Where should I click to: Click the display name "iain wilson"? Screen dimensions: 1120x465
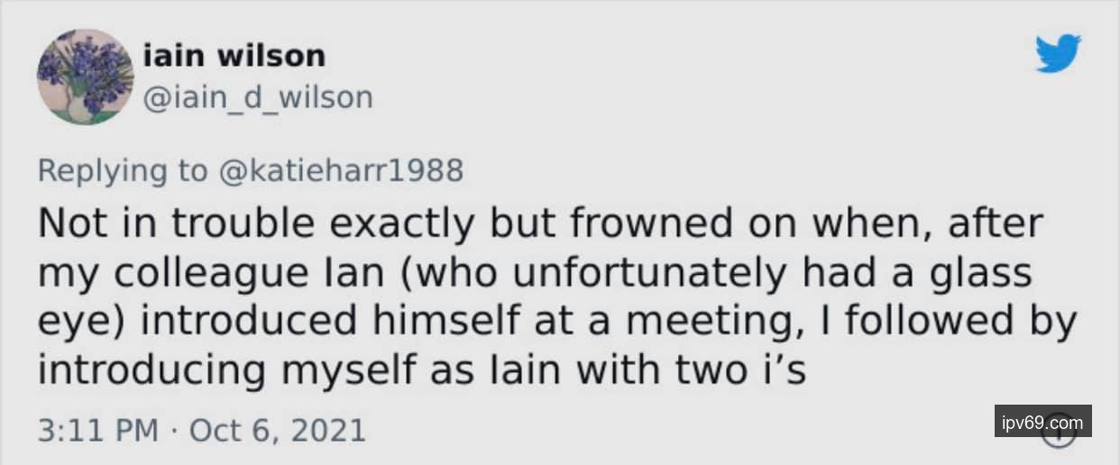[x=234, y=56]
